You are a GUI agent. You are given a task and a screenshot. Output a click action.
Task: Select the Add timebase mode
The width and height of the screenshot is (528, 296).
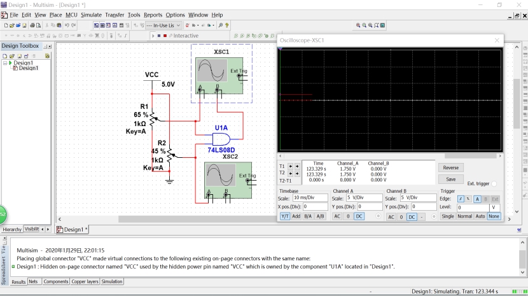point(296,216)
